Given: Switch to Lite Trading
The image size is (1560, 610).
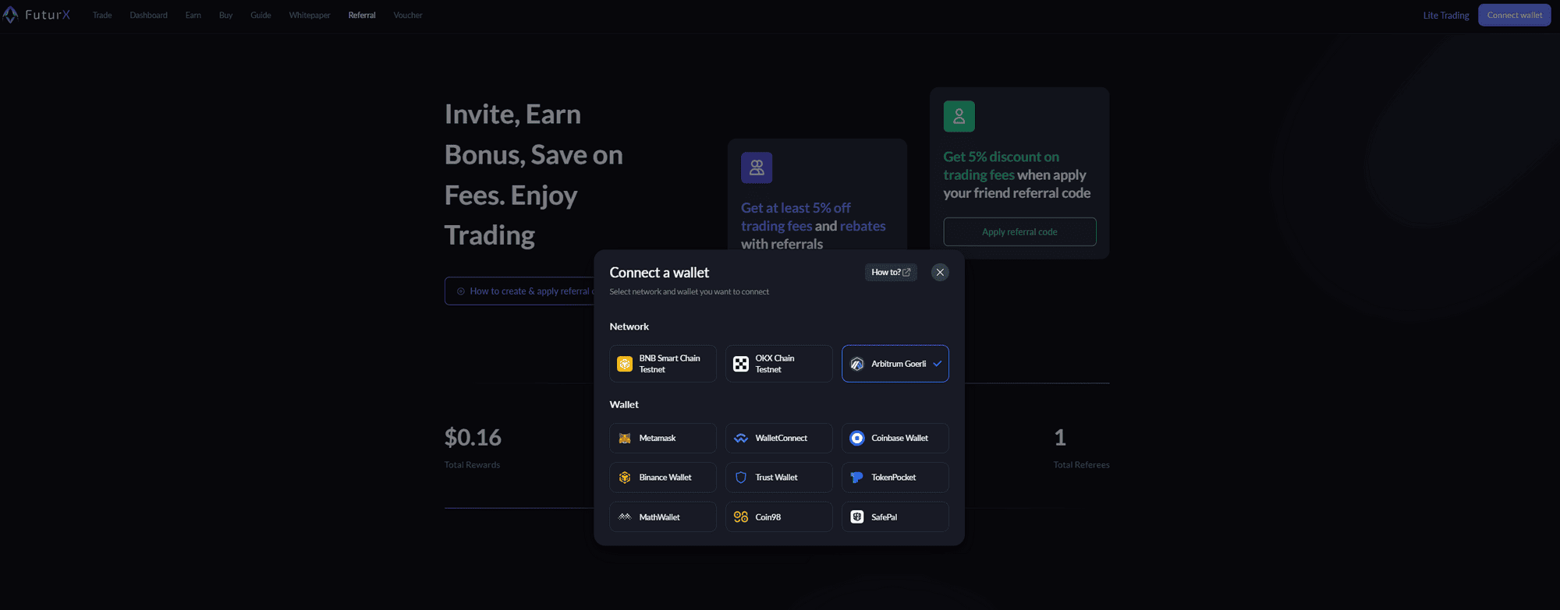Looking at the screenshot, I should (1445, 15).
